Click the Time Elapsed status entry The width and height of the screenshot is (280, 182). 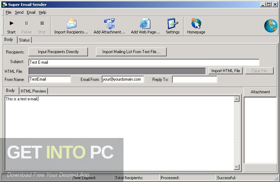(x=93, y=178)
